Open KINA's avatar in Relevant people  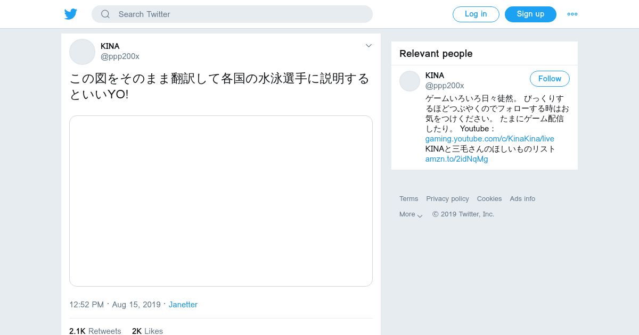pyautogui.click(x=410, y=81)
